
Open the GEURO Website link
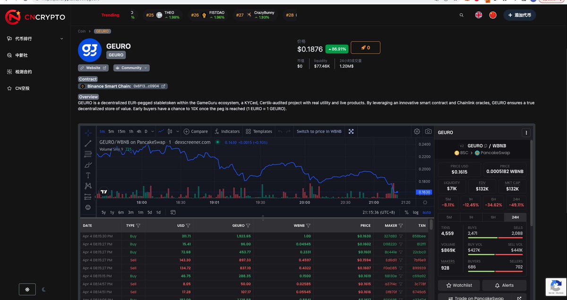pyautogui.click(x=93, y=68)
